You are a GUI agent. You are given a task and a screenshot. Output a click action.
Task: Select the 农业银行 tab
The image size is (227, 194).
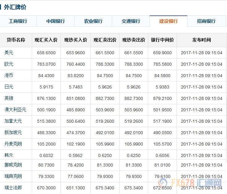click(93, 21)
